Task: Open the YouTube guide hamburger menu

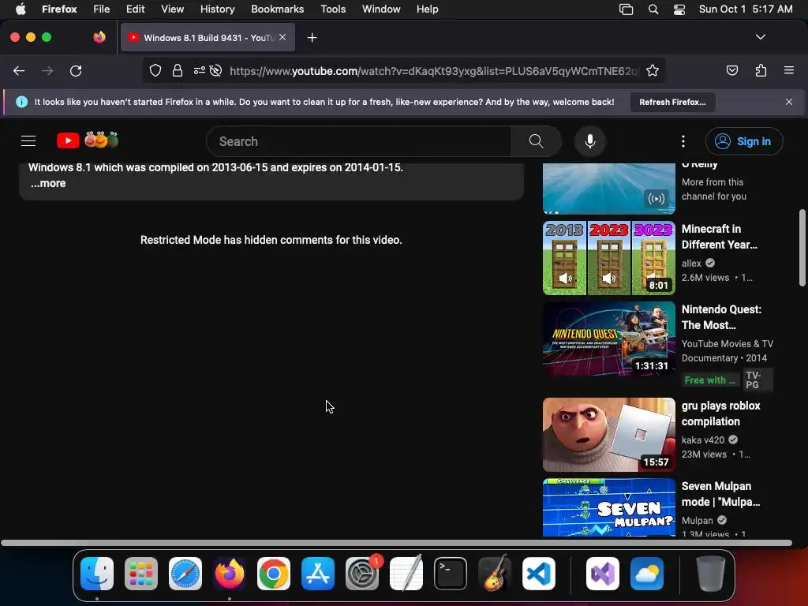Action: tap(28, 140)
